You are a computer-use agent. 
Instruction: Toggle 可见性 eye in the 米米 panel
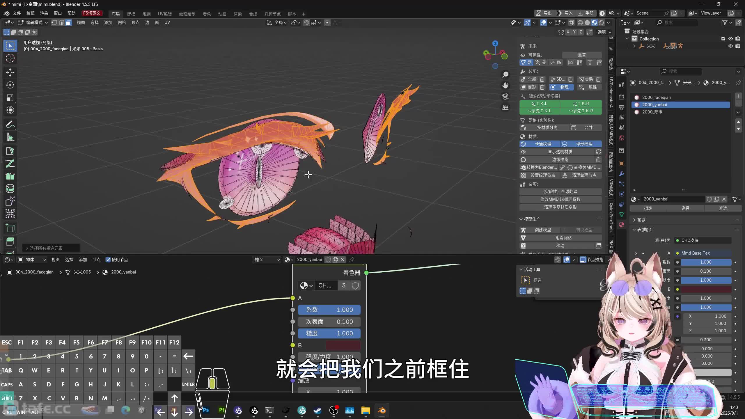tap(523, 55)
